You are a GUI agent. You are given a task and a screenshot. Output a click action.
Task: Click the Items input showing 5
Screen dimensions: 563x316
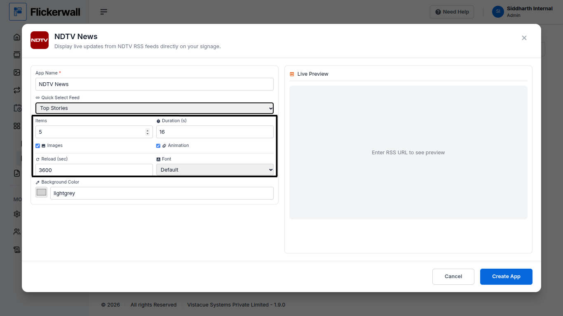pyautogui.click(x=94, y=132)
